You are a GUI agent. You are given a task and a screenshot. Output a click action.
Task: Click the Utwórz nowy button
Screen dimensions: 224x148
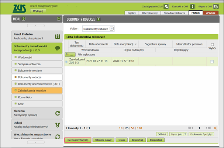[x=103, y=140]
